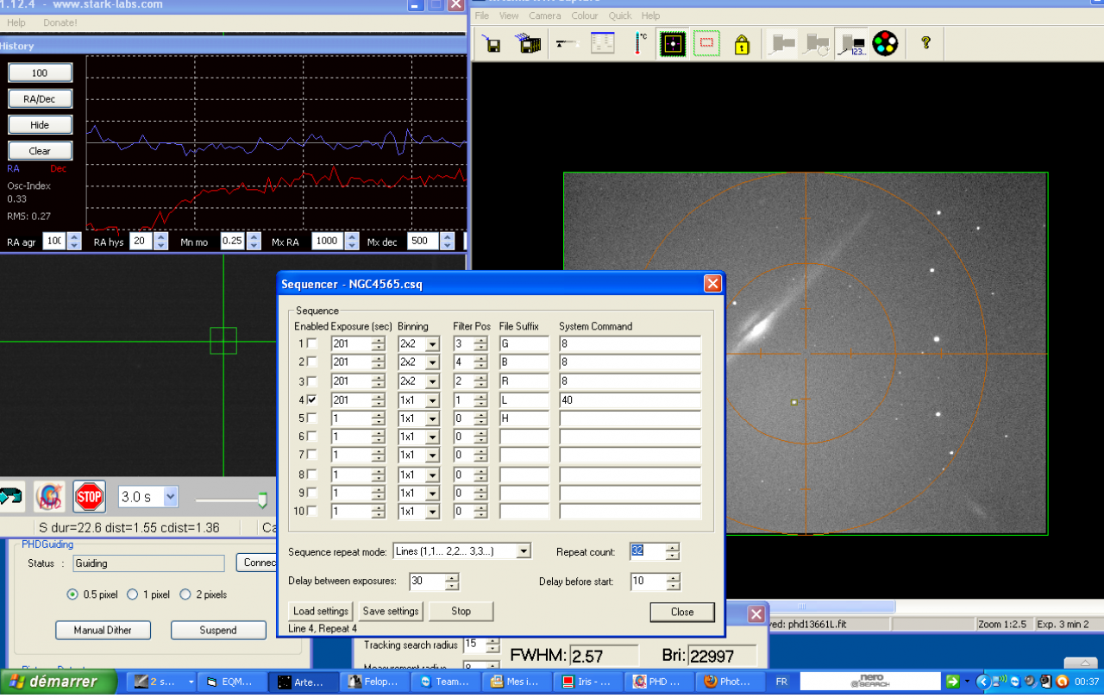
Task: Click the save image floppy disk icon
Action: click(x=492, y=43)
